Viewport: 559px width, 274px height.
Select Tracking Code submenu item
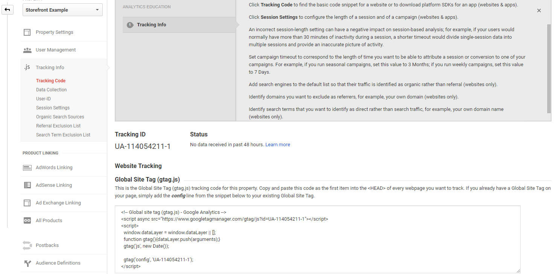pos(51,81)
